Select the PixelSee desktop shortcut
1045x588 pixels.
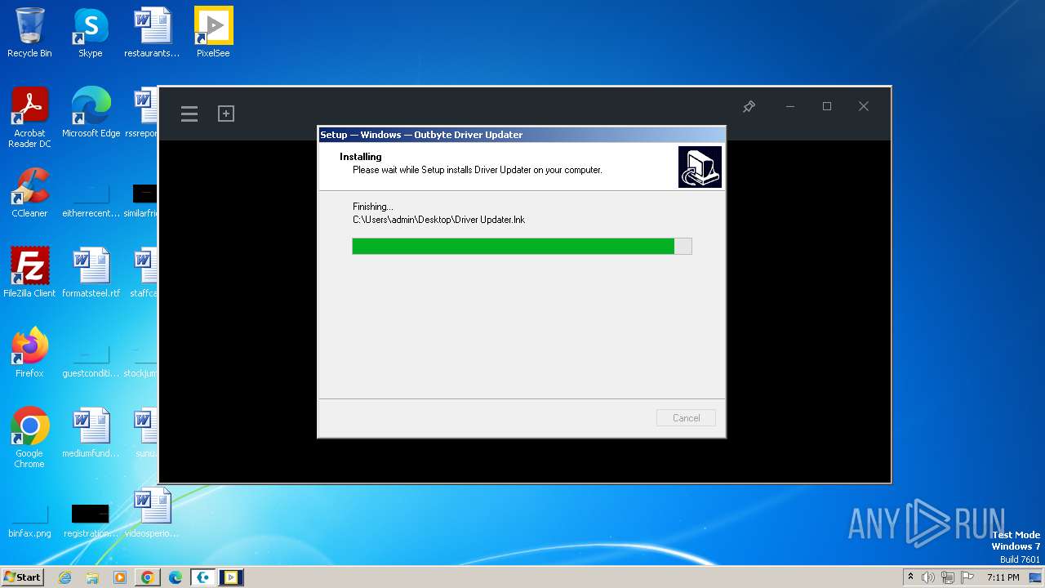coord(213,33)
